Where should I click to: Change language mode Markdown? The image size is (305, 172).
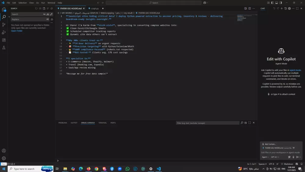289,164
